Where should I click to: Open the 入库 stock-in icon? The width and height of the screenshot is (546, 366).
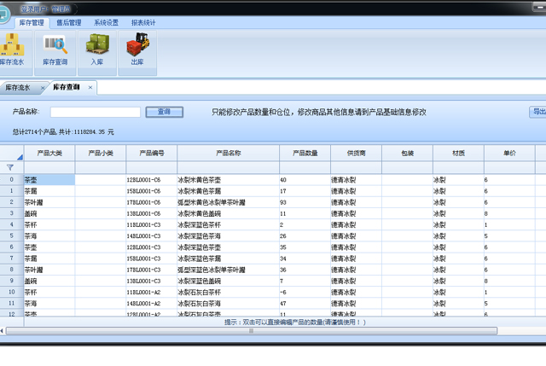tap(96, 49)
